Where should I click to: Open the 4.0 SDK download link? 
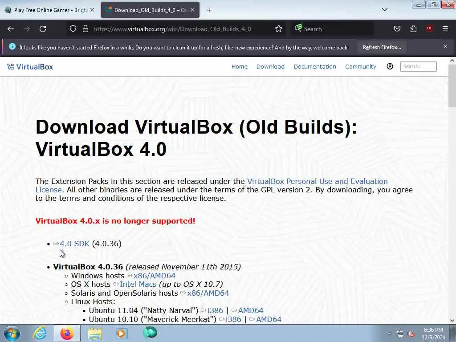tap(74, 244)
